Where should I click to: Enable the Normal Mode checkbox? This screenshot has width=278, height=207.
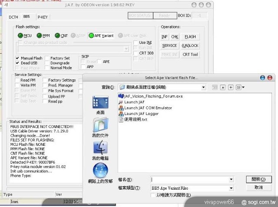47,68
